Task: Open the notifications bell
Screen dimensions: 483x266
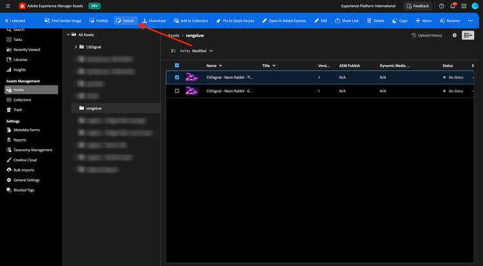Action: click(453, 6)
